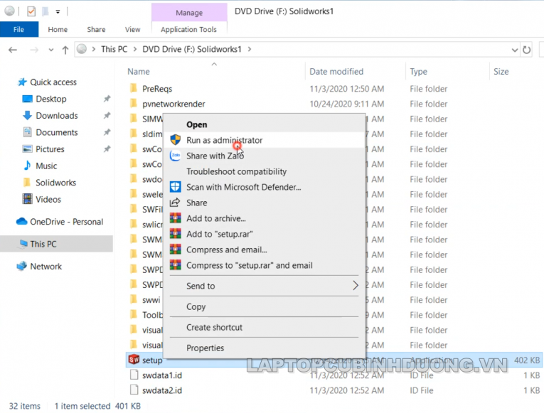Image resolution: width=544 pixels, height=413 pixels.
Task: Choose Open from context menu
Action: 197,124
